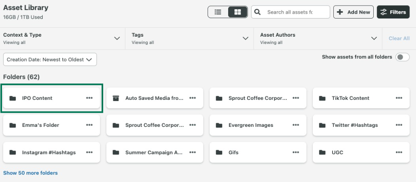Open more options for UGC folder

(x=399, y=153)
